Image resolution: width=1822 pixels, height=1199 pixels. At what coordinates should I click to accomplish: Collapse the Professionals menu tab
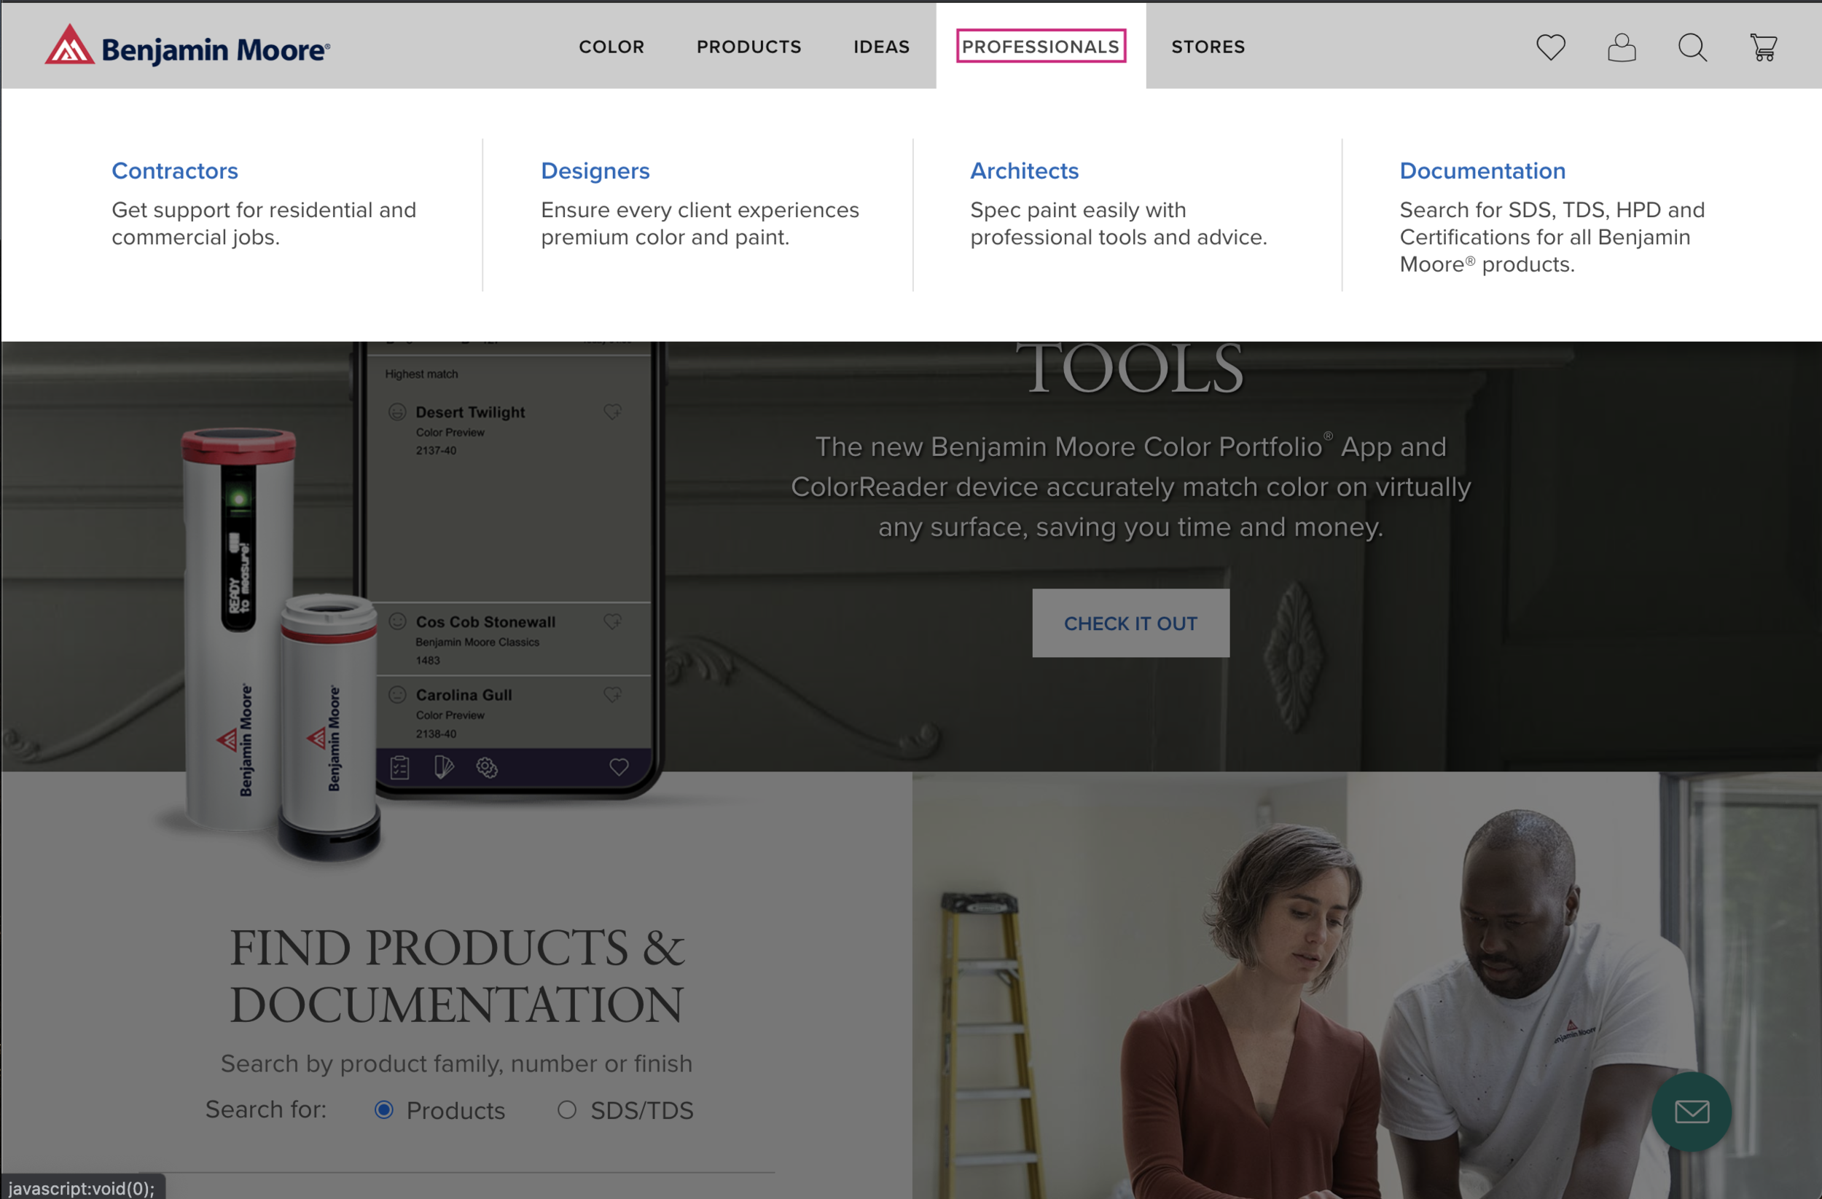[1041, 47]
